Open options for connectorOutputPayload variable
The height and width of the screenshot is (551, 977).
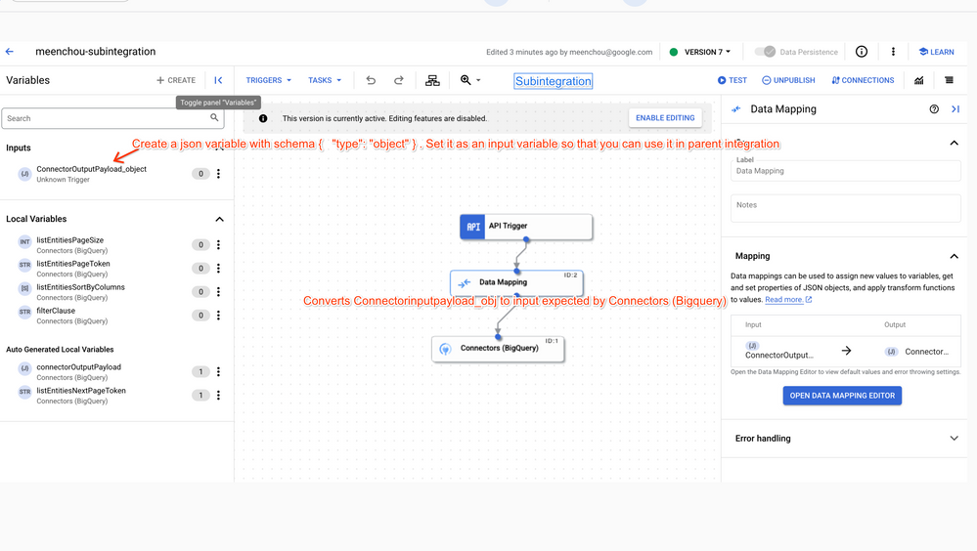click(x=218, y=371)
